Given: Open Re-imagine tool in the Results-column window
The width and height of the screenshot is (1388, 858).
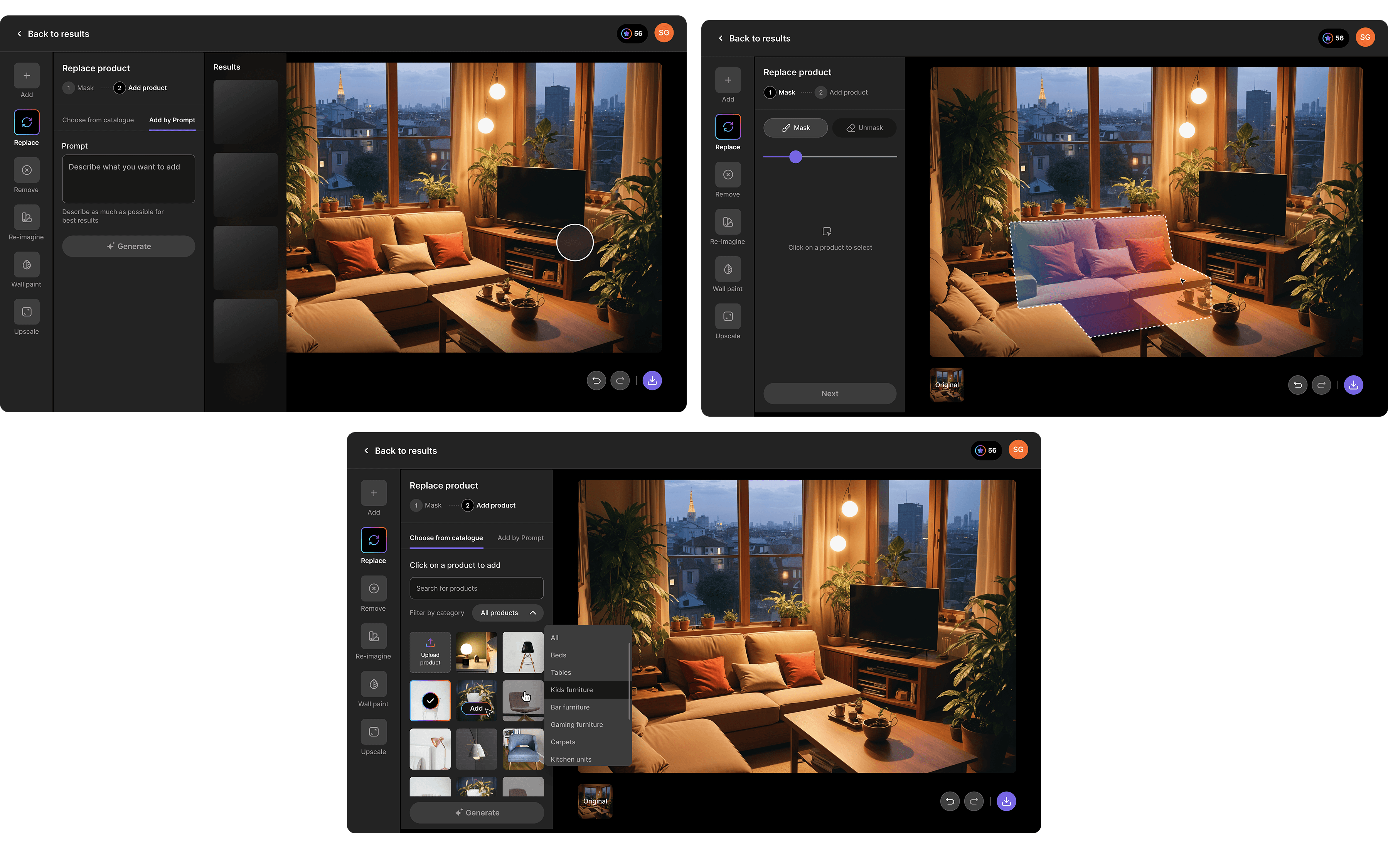Looking at the screenshot, I should pos(26,217).
